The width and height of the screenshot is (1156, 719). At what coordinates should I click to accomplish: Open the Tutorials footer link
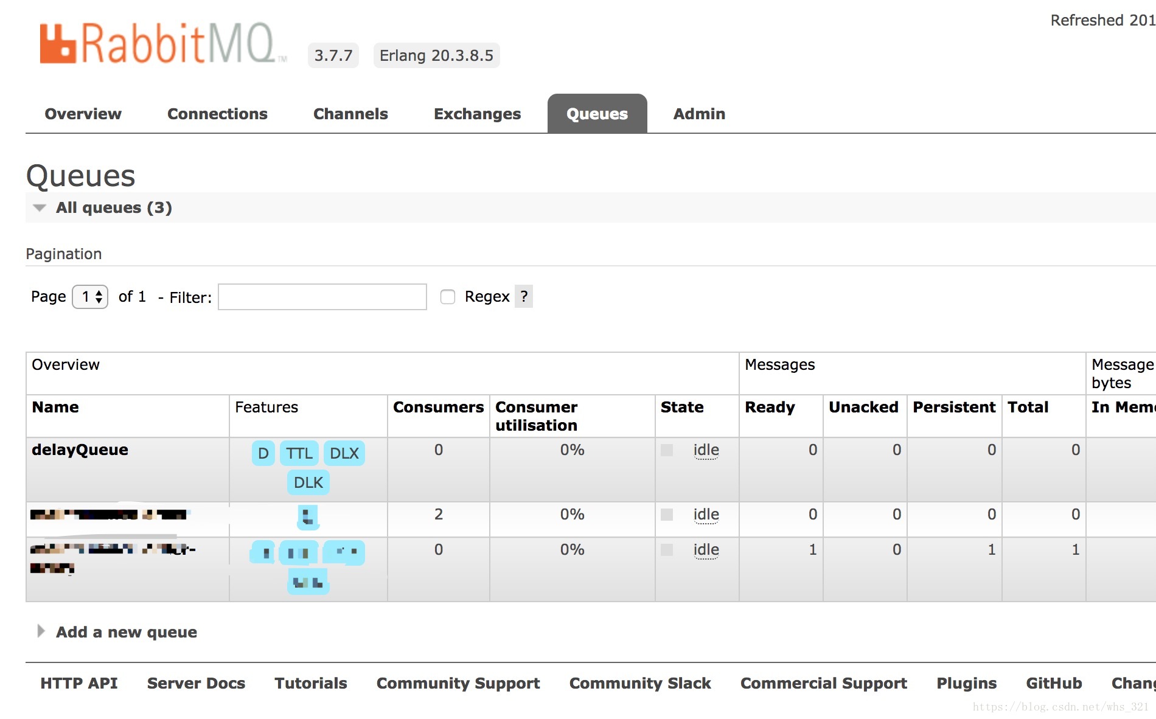point(311,683)
